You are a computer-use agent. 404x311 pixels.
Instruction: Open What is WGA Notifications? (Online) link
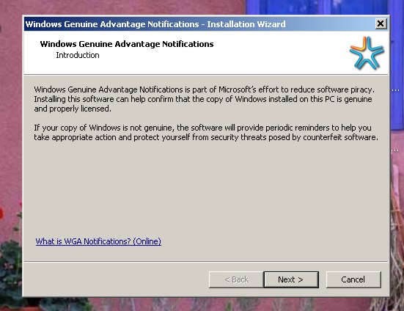point(98,241)
